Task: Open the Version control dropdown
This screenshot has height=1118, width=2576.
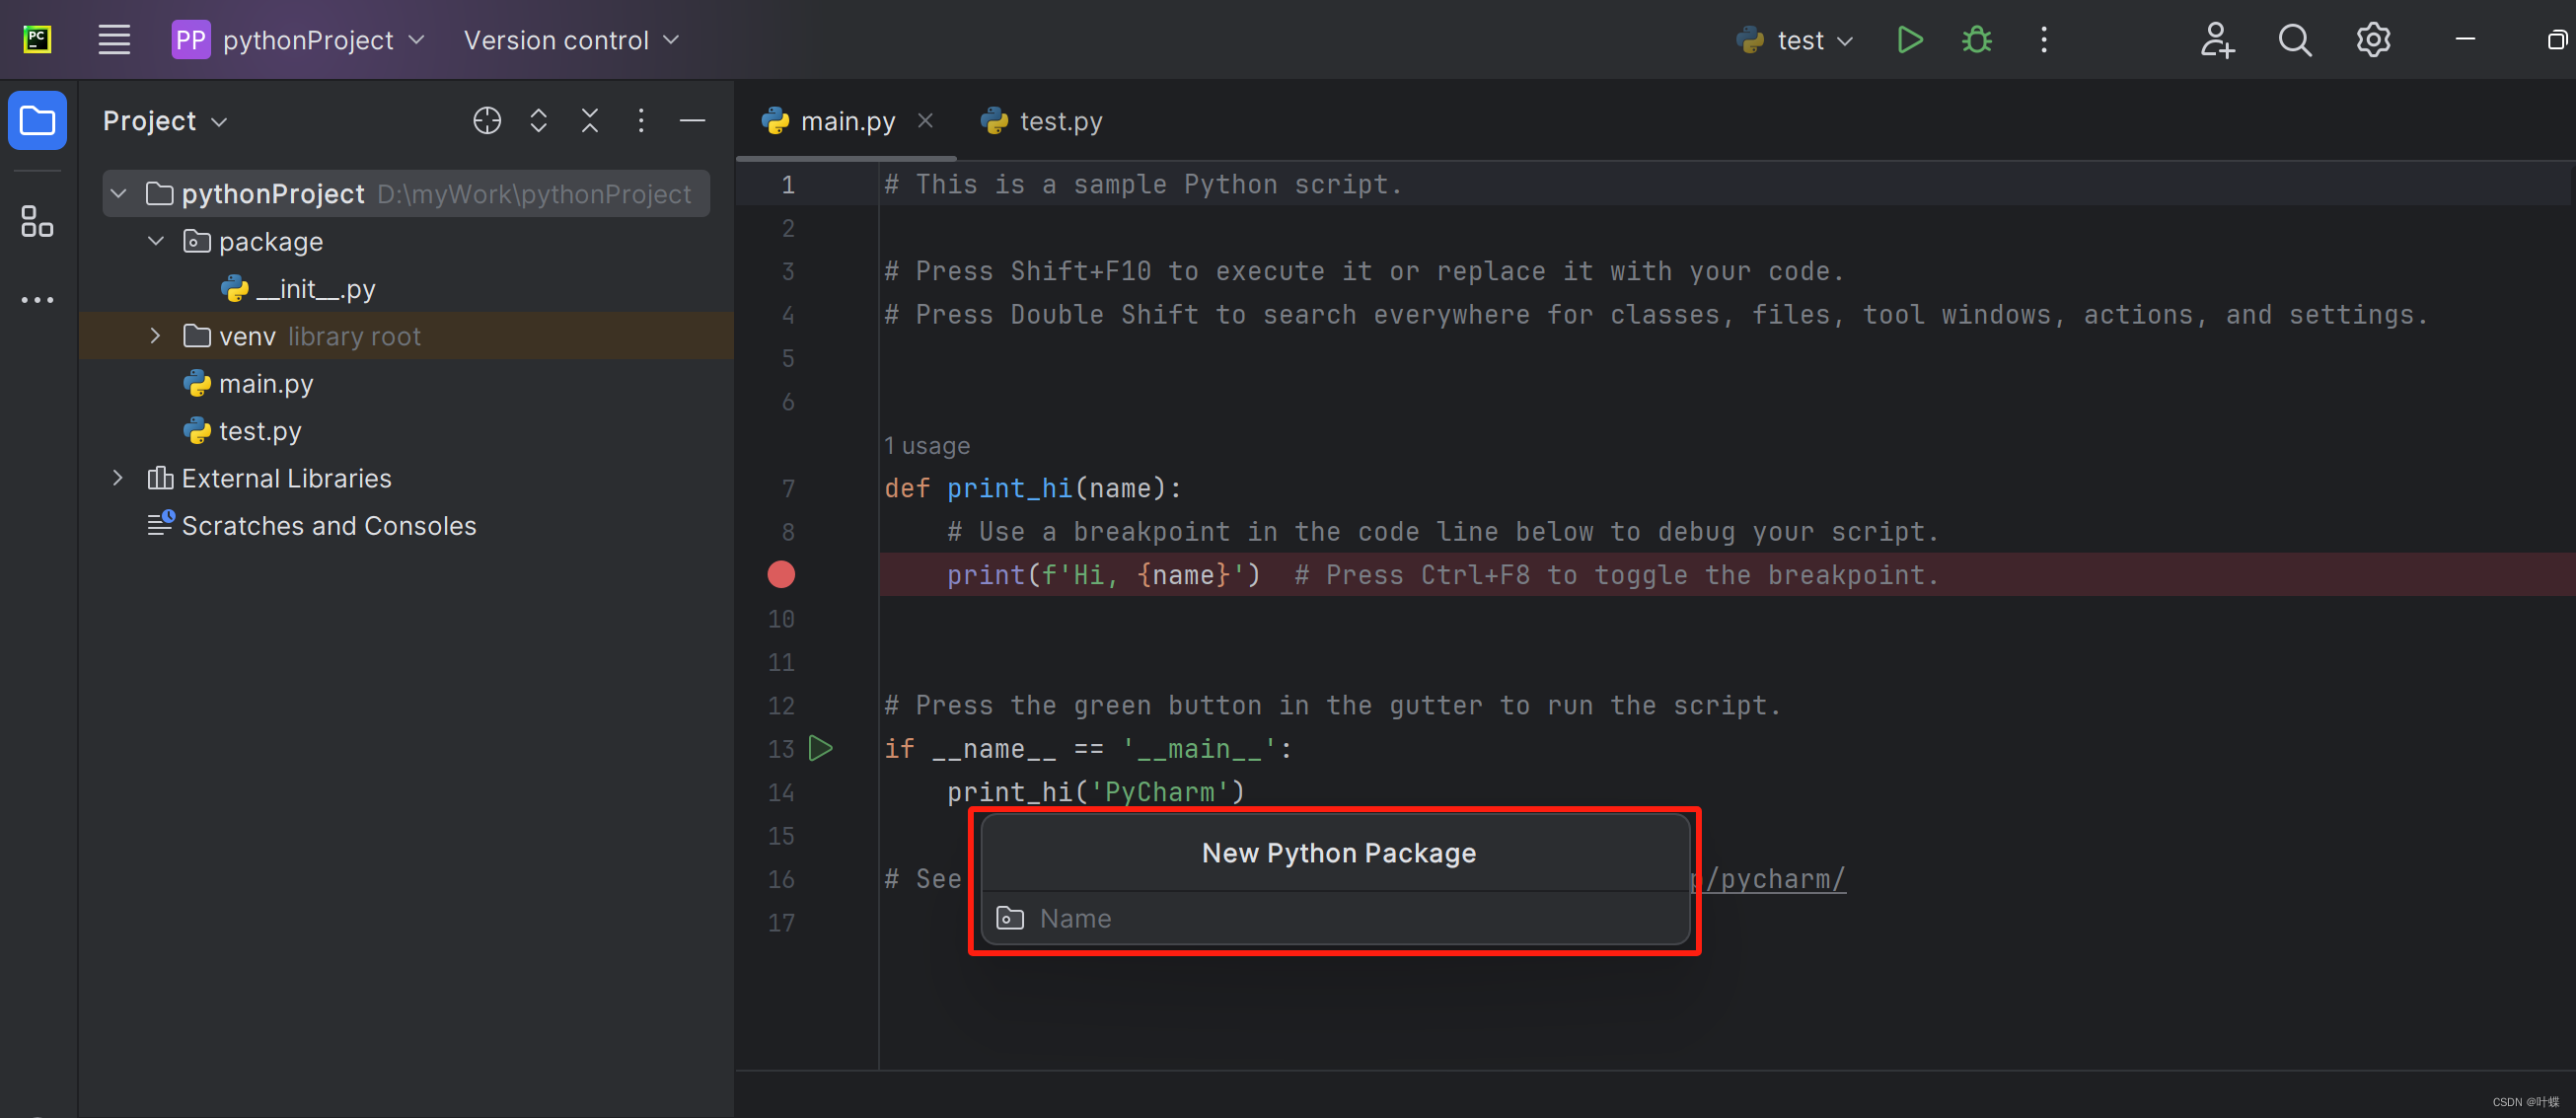Action: click(x=571, y=40)
